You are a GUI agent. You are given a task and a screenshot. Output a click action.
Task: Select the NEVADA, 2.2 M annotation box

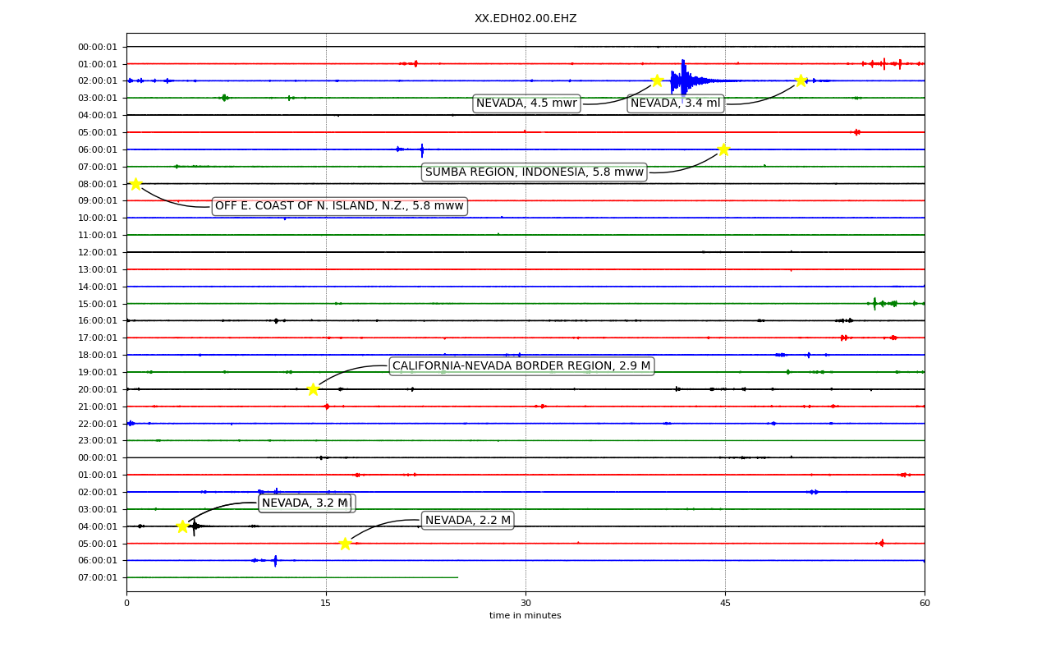pyautogui.click(x=468, y=521)
